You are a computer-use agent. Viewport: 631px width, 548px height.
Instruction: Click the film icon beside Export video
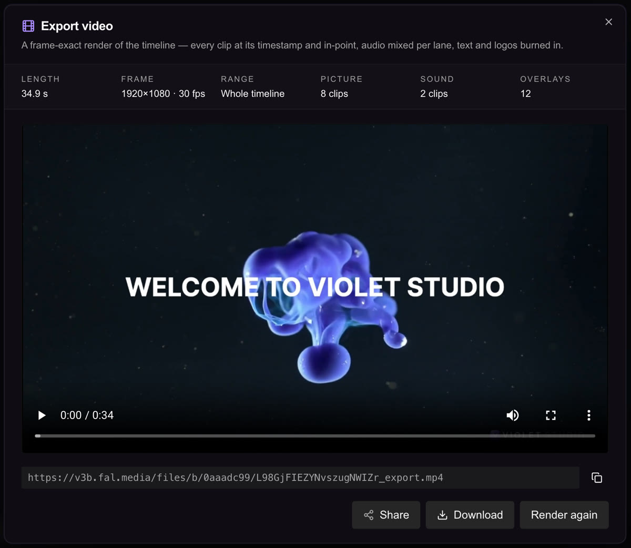(28, 26)
